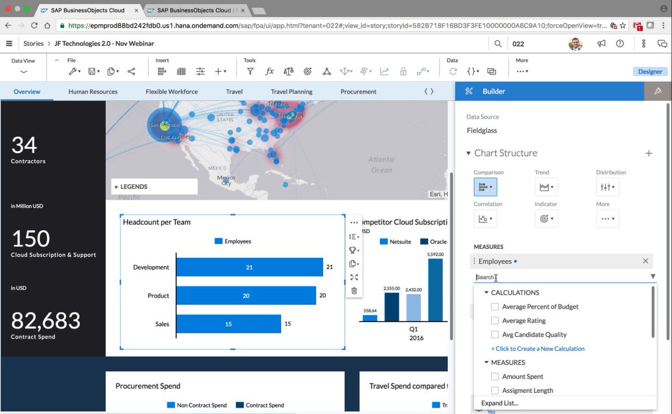The image size is (672, 414).
Task: Delete the Headcount per Team chart
Action: [354, 290]
